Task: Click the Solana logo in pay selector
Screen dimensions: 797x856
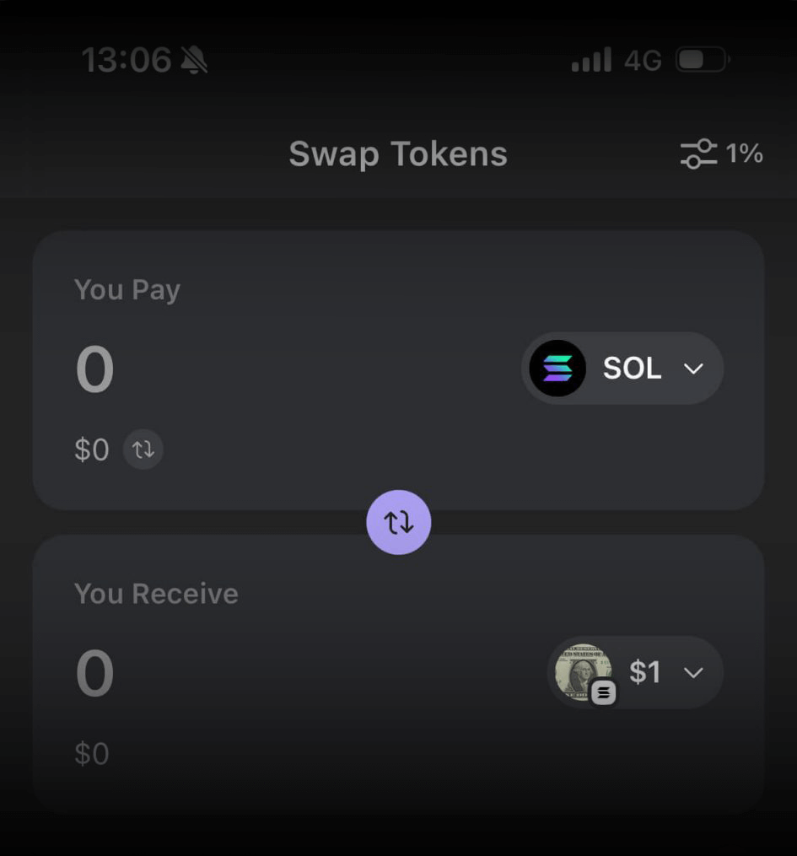Action: pyautogui.click(x=557, y=369)
